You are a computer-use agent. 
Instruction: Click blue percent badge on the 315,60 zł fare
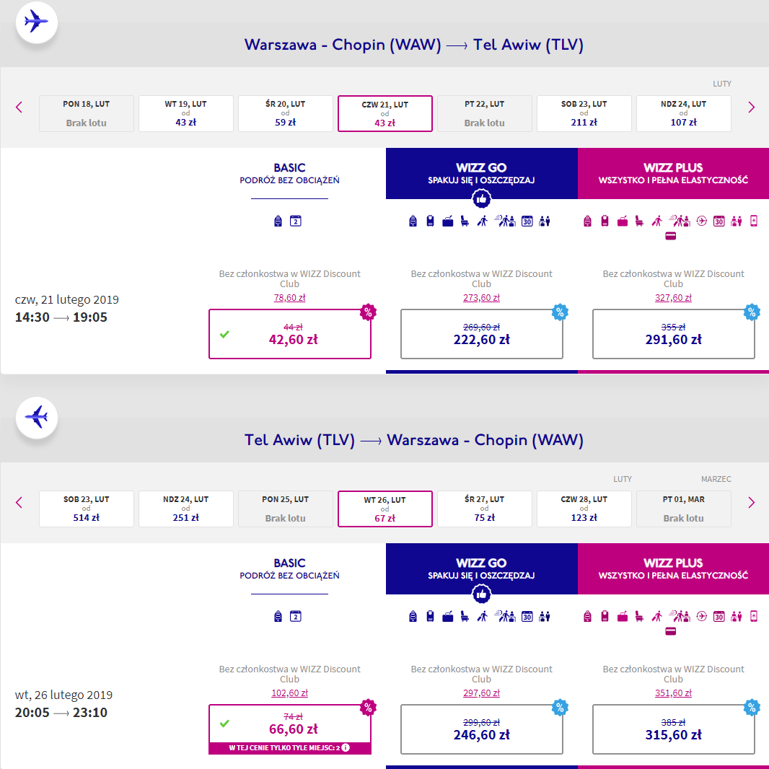tap(752, 708)
